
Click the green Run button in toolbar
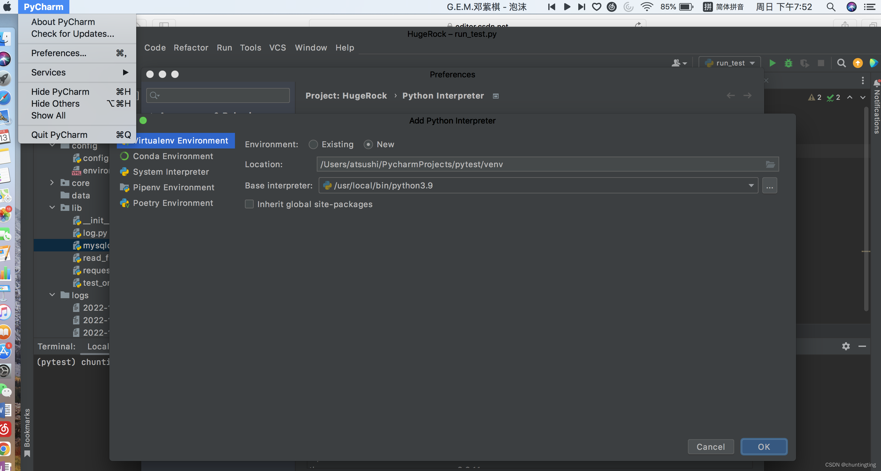[x=772, y=63]
